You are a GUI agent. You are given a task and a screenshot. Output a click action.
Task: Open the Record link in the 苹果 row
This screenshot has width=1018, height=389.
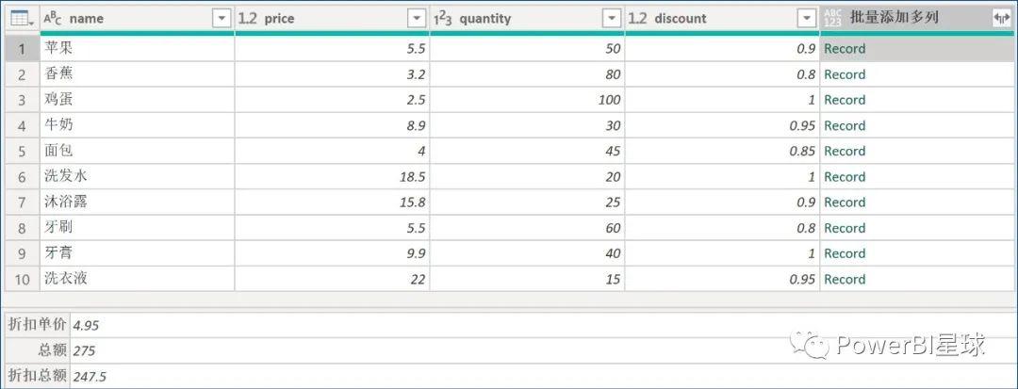coord(845,49)
